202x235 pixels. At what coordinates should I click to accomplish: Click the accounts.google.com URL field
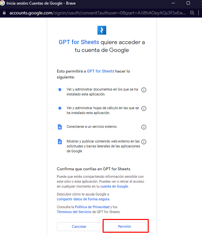click(x=97, y=13)
